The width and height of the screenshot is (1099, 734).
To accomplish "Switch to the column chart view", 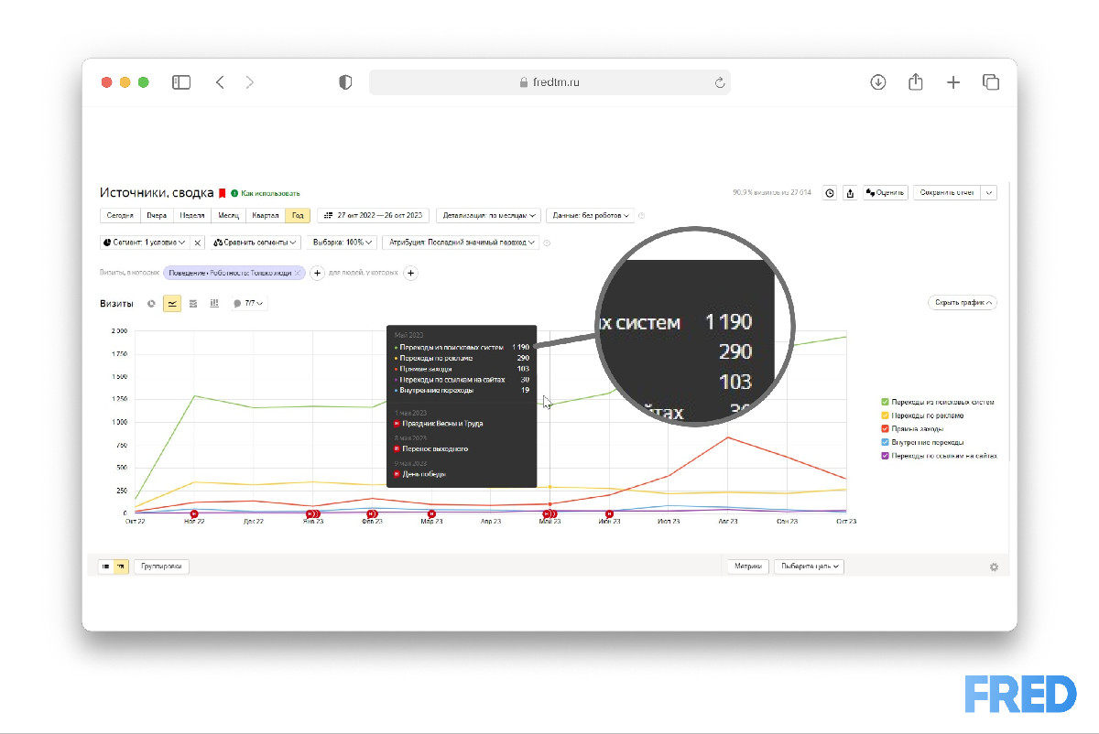I will pos(214,303).
